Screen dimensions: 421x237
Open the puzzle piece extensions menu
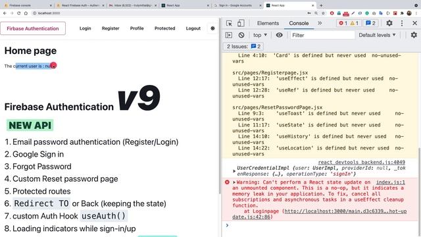(x=402, y=13)
